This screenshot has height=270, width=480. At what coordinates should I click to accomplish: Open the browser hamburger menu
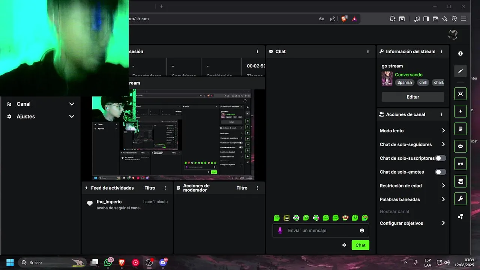point(463,19)
